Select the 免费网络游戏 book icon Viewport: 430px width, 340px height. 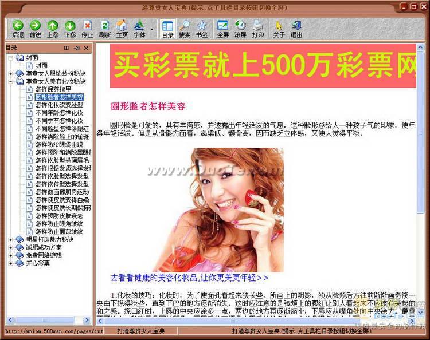pyautogui.click(x=19, y=255)
